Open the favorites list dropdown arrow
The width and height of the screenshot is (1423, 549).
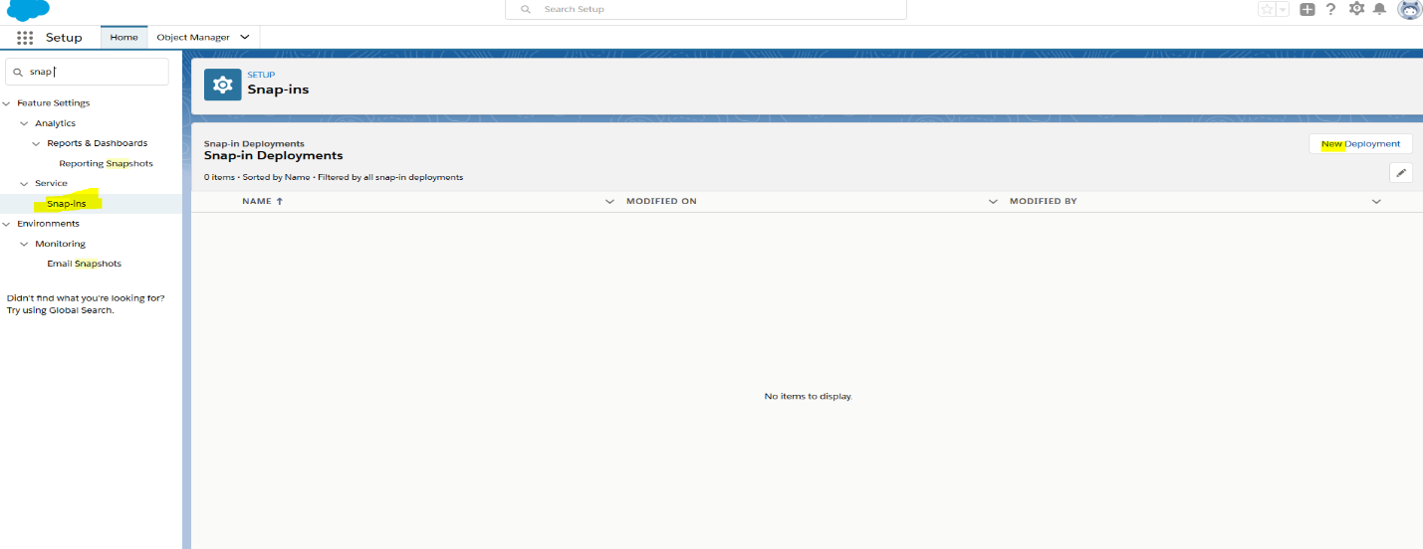(1283, 9)
